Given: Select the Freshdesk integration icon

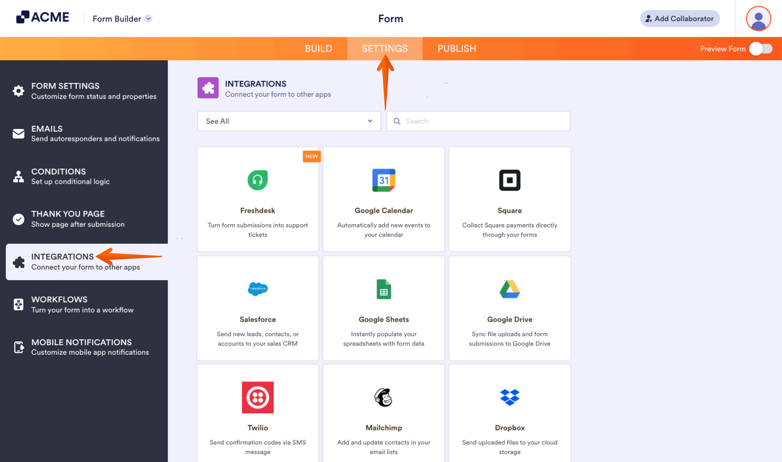Looking at the screenshot, I should (258, 181).
